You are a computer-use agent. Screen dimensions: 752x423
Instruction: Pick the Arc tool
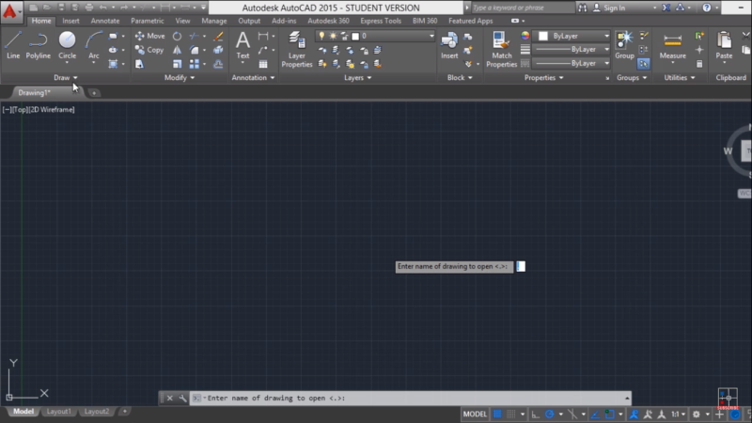coord(93,45)
